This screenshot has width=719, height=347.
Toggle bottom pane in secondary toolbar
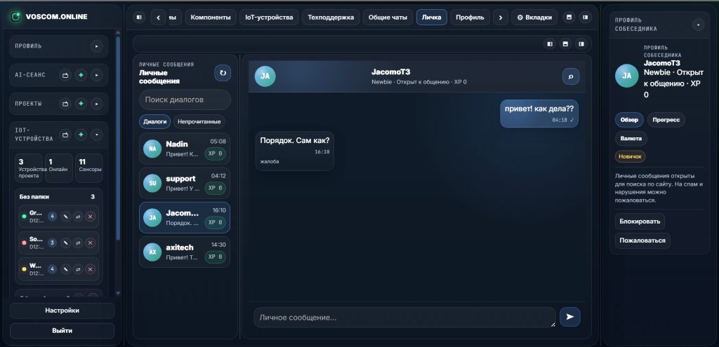(565, 44)
